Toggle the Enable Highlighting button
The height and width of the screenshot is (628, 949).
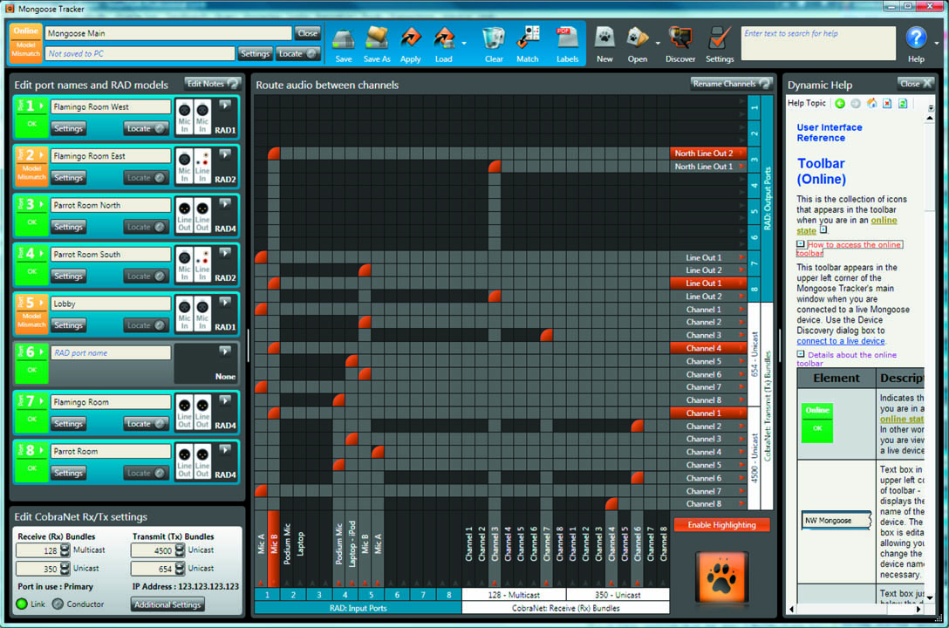[721, 524]
